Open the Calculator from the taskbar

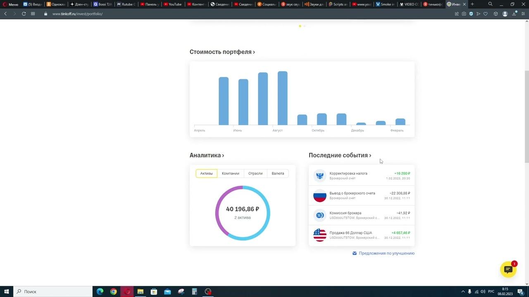coord(194,292)
